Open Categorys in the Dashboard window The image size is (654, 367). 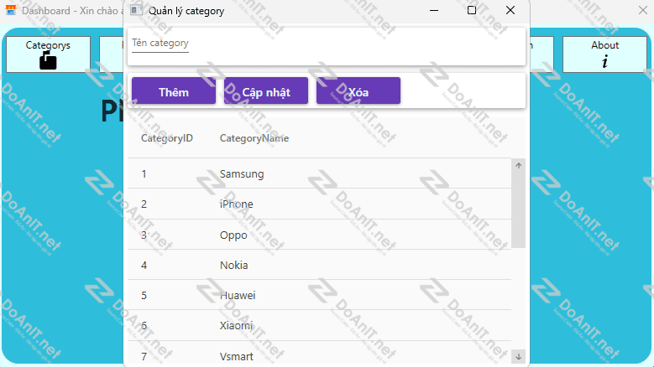pyautogui.click(x=48, y=54)
